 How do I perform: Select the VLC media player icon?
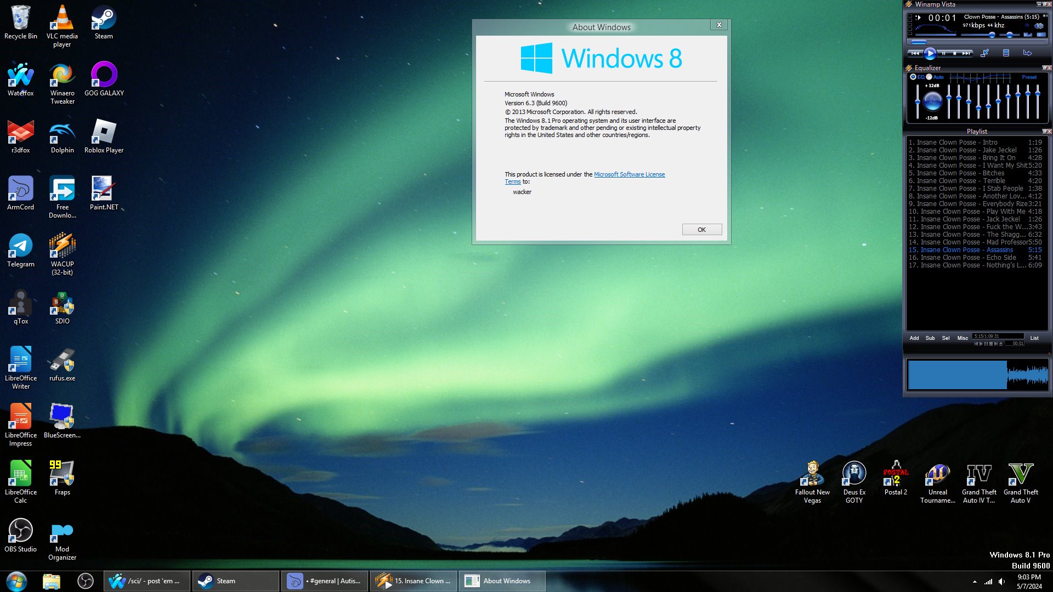pos(63,26)
